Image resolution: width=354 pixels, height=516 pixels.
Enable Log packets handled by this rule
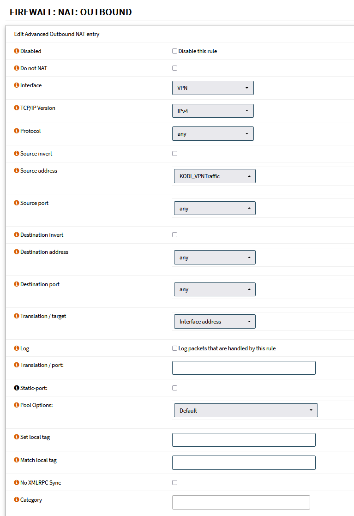pos(175,348)
